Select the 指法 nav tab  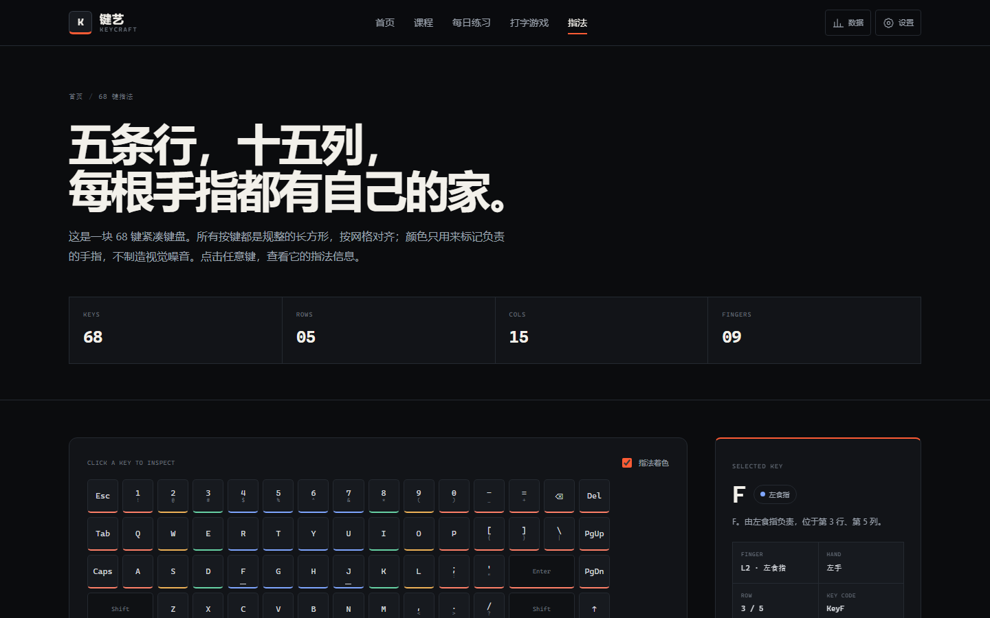pos(577,23)
